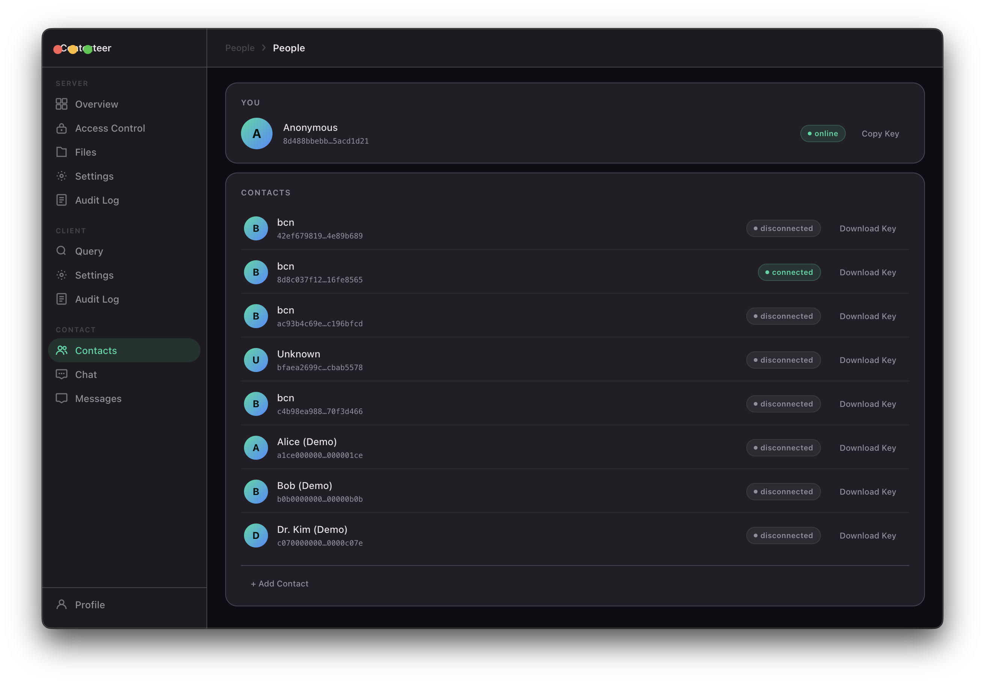
Task: Copy the Anonymous user key
Action: click(x=880, y=134)
